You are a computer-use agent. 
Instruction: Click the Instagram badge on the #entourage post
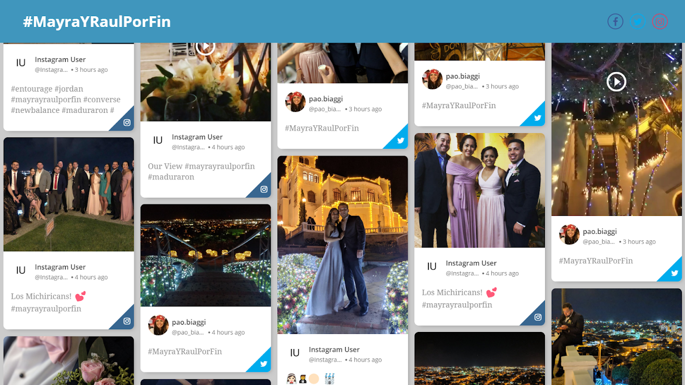coord(126,122)
